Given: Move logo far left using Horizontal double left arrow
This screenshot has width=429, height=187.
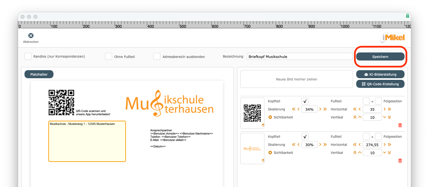Looking at the screenshot, I should click(x=355, y=145).
